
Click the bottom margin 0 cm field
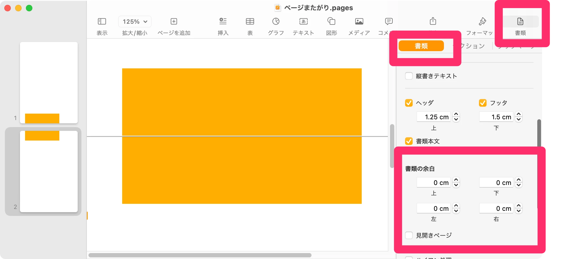(x=496, y=183)
